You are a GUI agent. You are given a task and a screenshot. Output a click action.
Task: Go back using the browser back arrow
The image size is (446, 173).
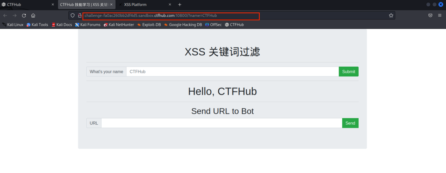pyautogui.click(x=5, y=16)
